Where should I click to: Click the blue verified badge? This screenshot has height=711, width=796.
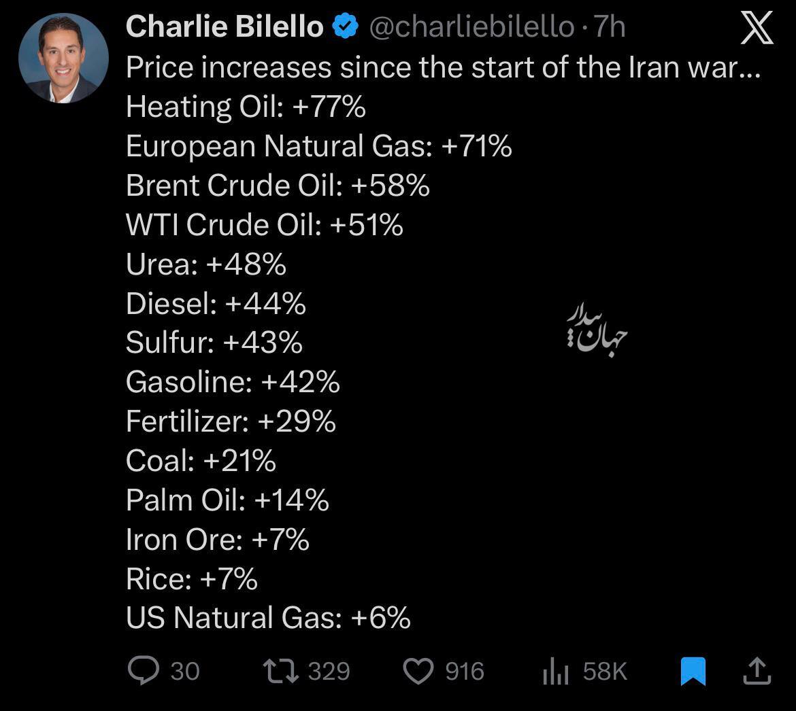(346, 27)
